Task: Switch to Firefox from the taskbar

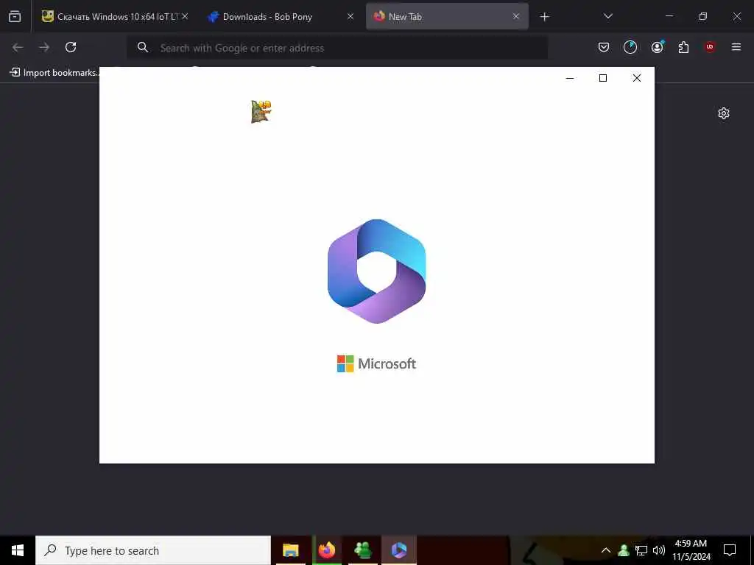Action: click(327, 550)
